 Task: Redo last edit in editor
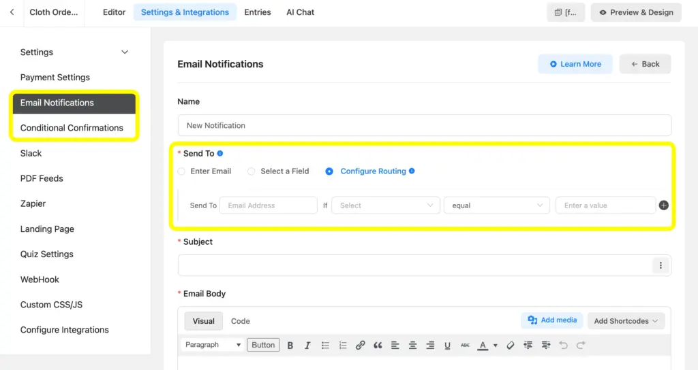pos(581,345)
